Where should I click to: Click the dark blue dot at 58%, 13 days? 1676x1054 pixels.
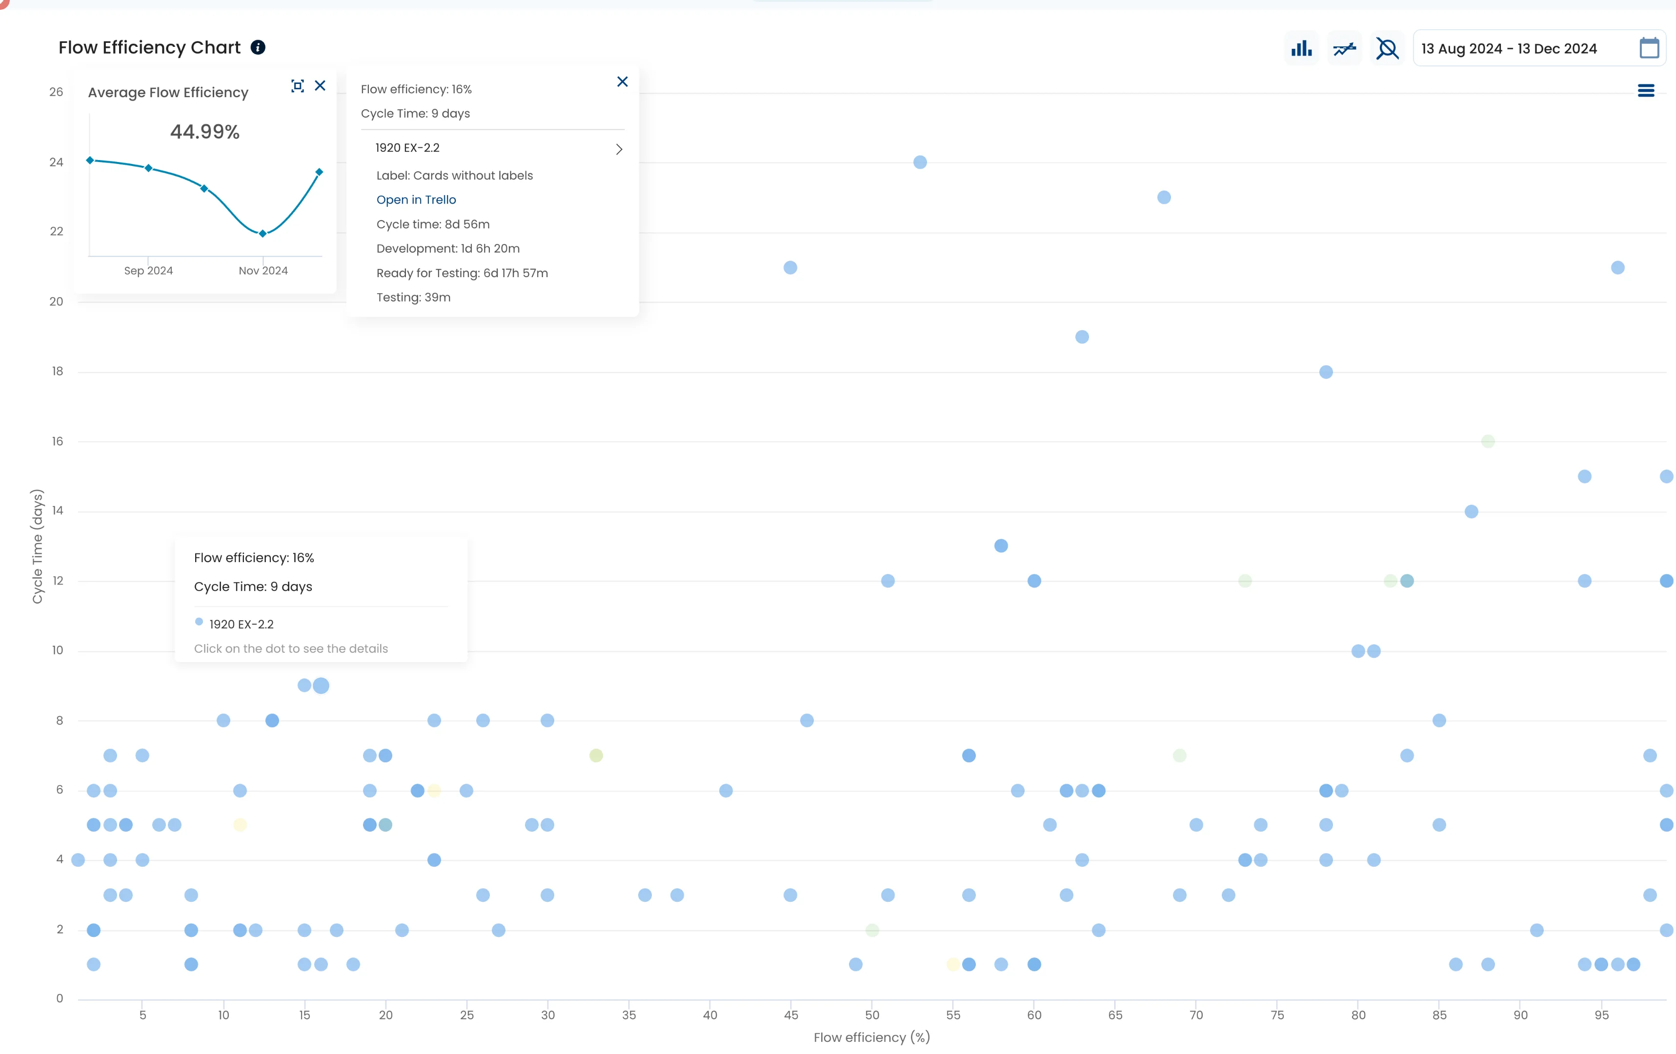[1000, 546]
